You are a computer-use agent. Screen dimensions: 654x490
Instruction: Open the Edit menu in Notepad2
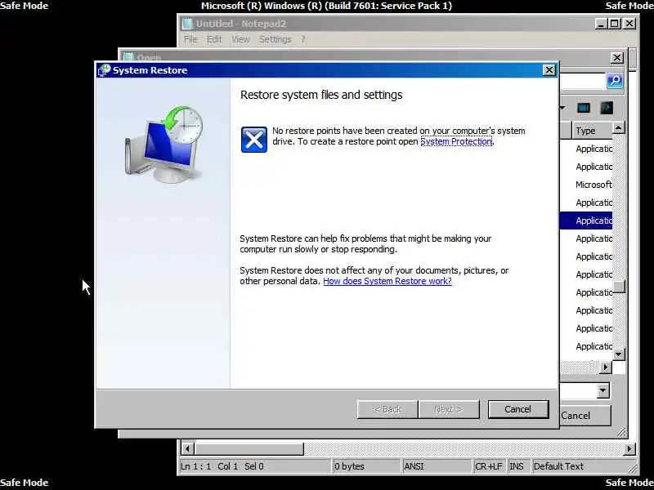tap(214, 39)
